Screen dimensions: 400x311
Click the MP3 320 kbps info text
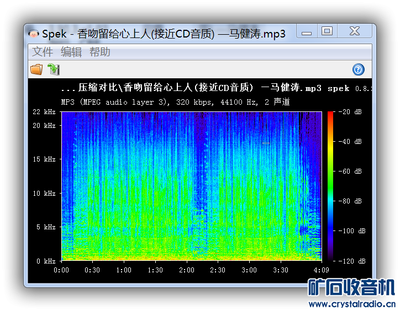(176, 102)
